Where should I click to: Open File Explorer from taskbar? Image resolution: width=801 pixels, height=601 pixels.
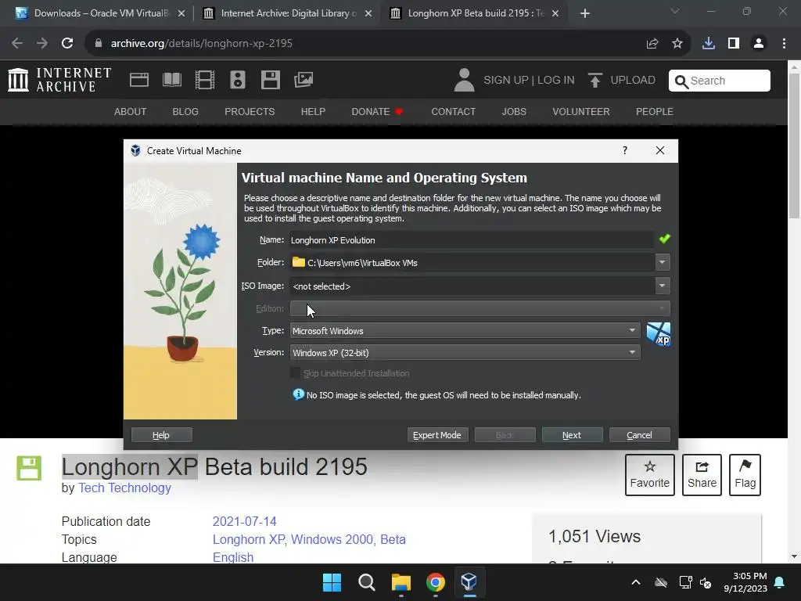[x=401, y=582]
